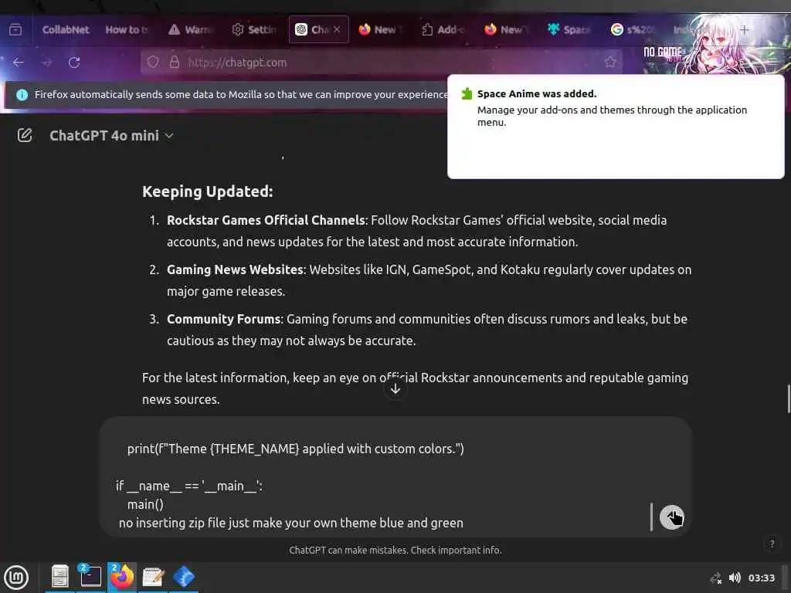Send the message with arrow button
791x593 pixels.
pos(671,517)
